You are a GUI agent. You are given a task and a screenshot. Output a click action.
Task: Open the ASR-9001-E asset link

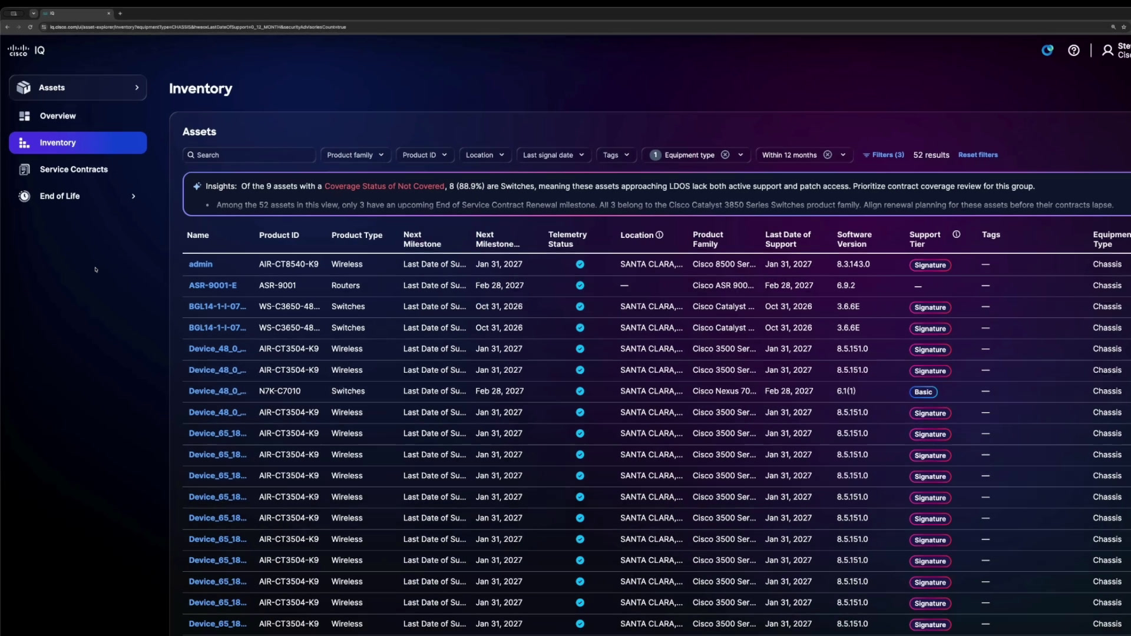click(213, 286)
